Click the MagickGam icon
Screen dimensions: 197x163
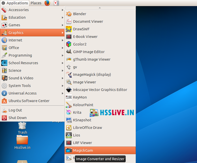point(69,150)
